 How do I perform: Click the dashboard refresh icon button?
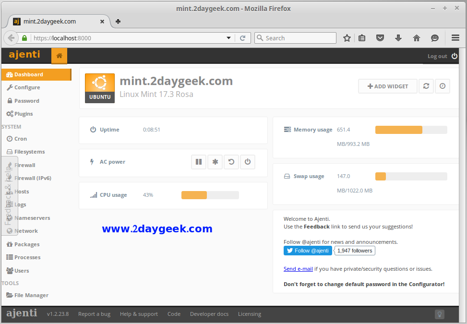tap(426, 86)
